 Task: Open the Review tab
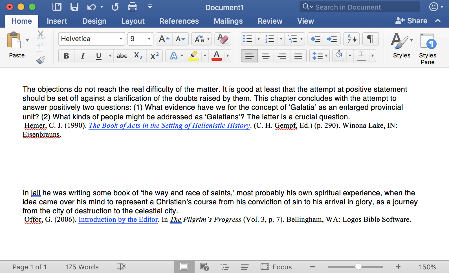[x=270, y=21]
